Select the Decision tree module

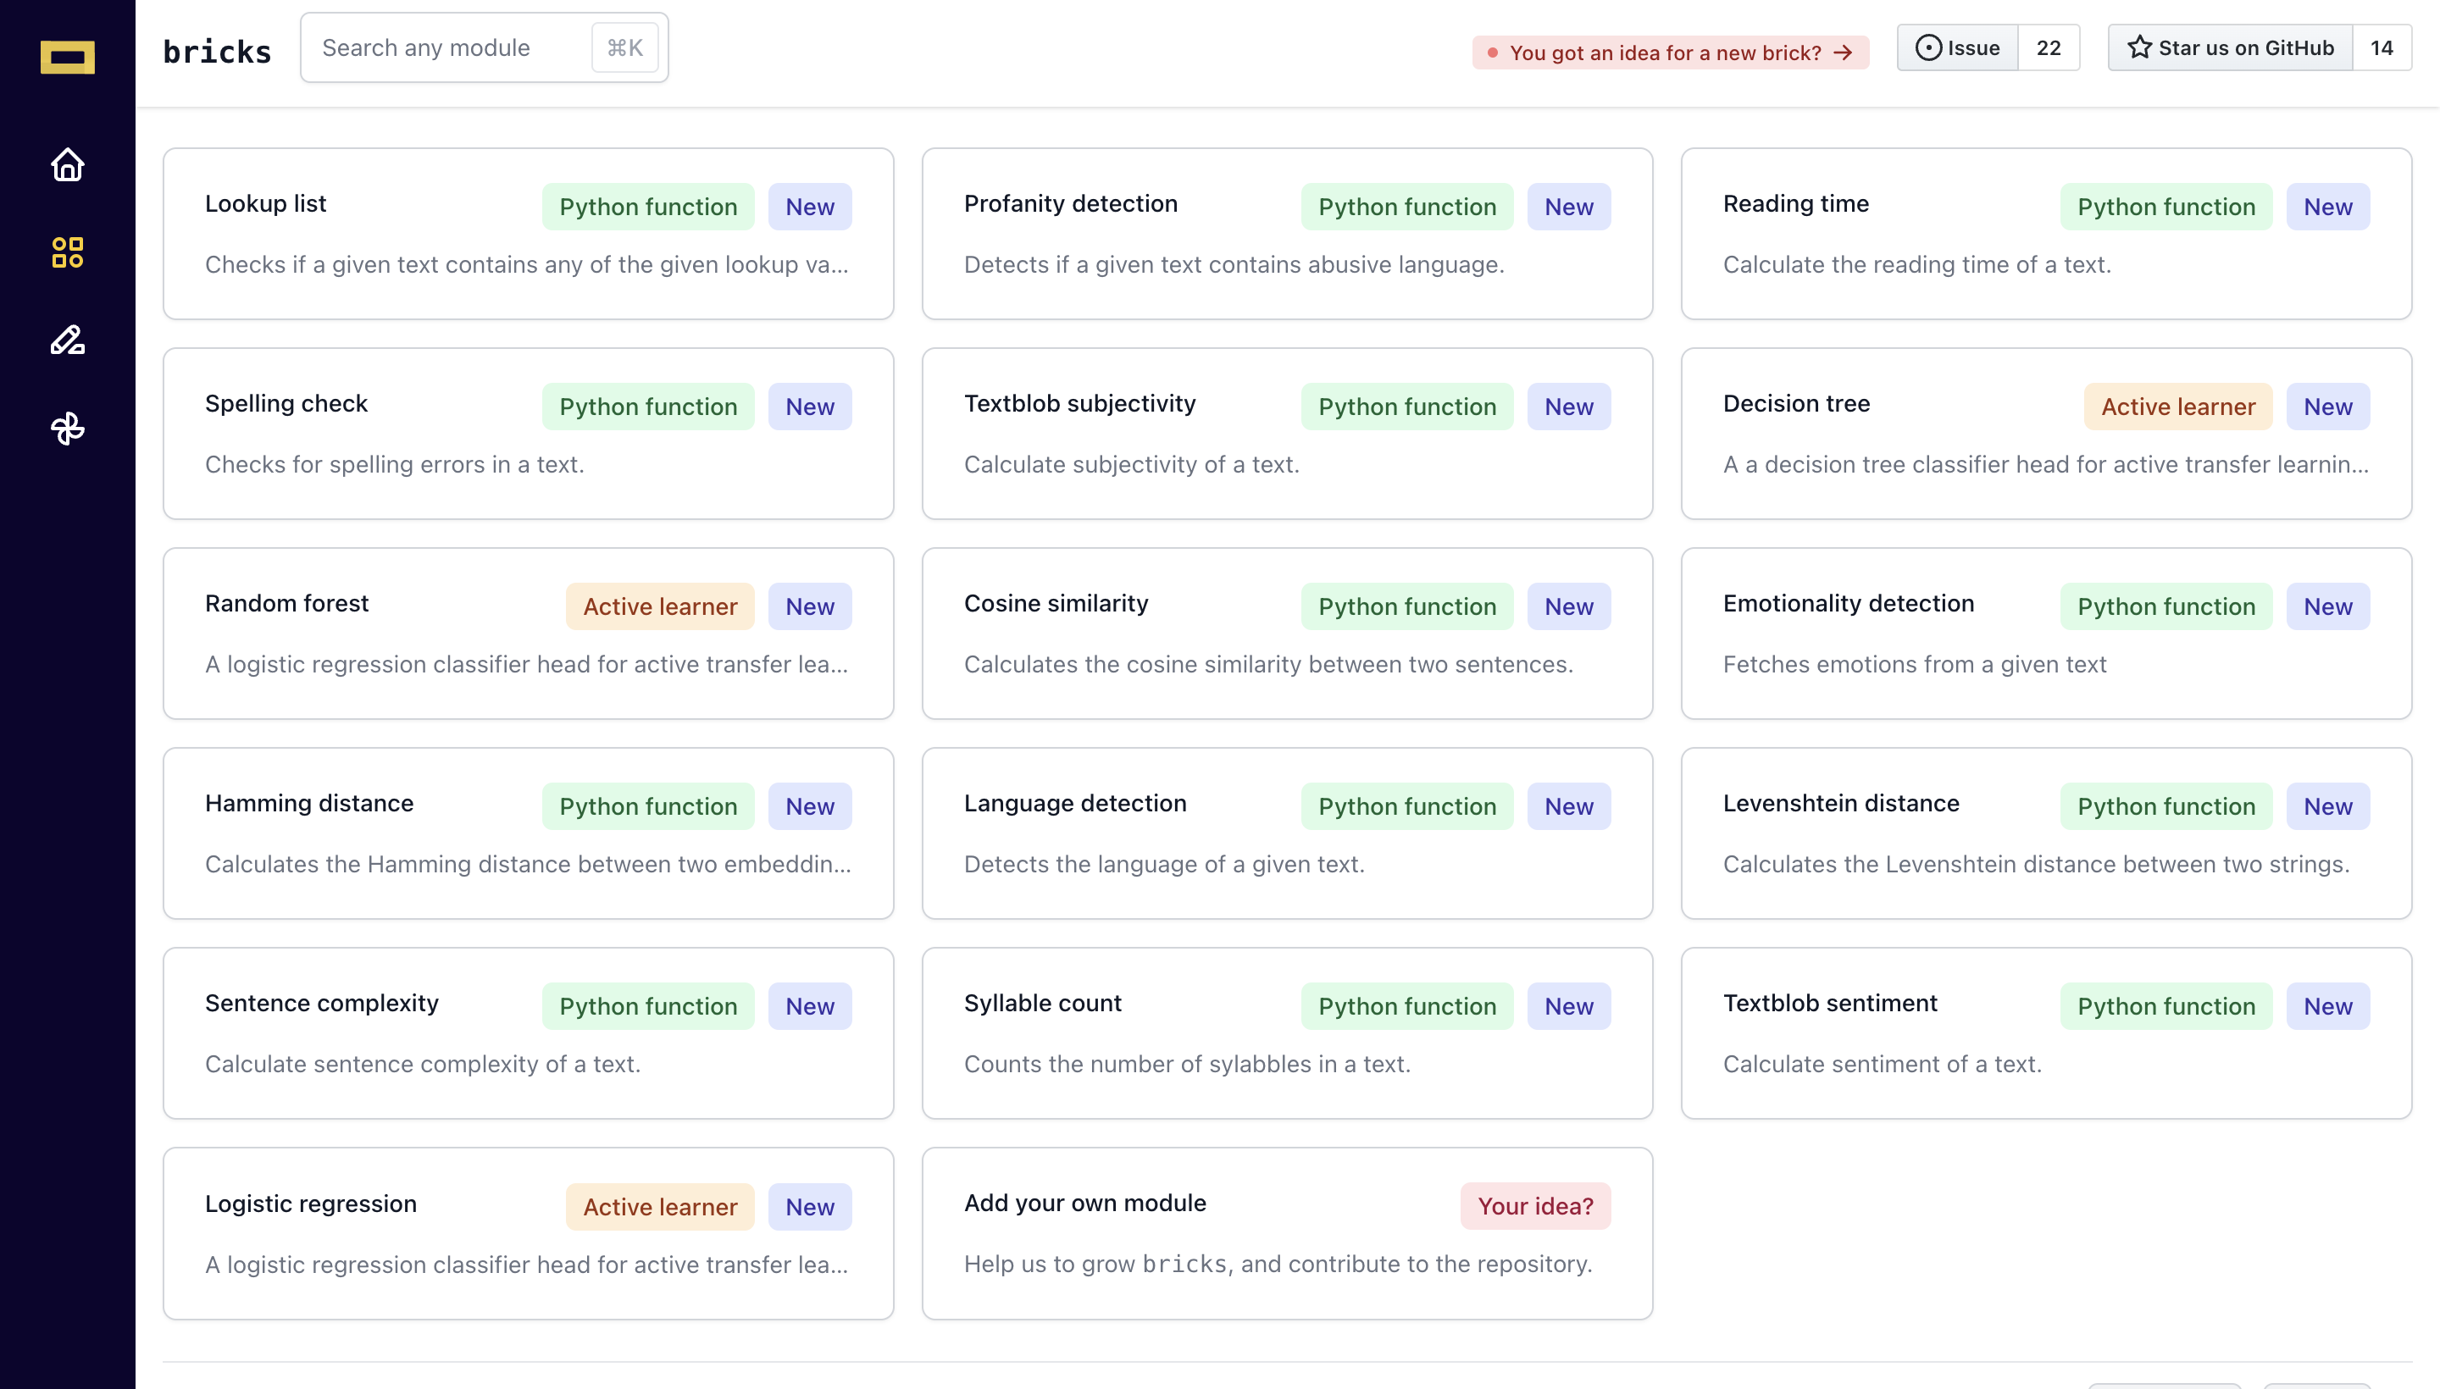2045,433
